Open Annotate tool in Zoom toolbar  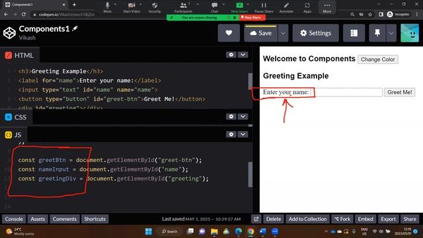(x=286, y=7)
